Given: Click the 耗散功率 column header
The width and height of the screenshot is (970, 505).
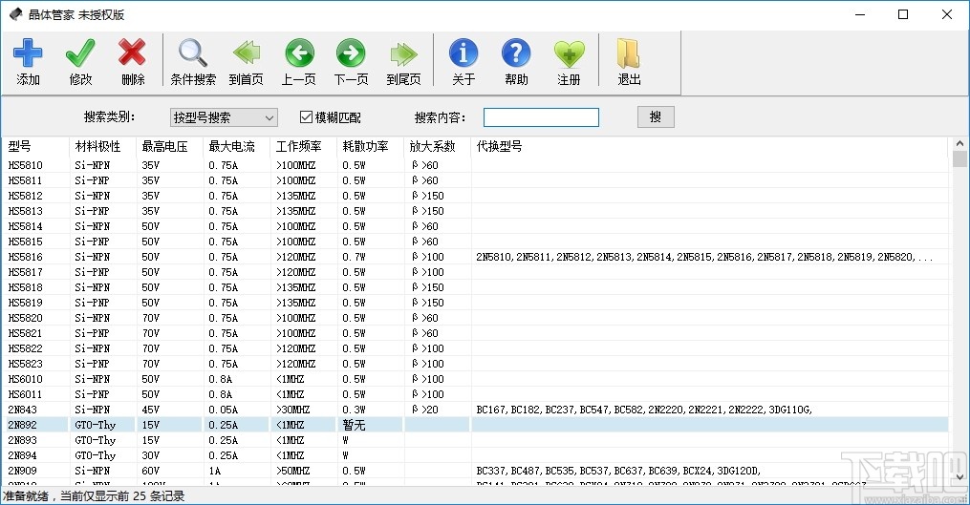Looking at the screenshot, I should click(365, 146).
